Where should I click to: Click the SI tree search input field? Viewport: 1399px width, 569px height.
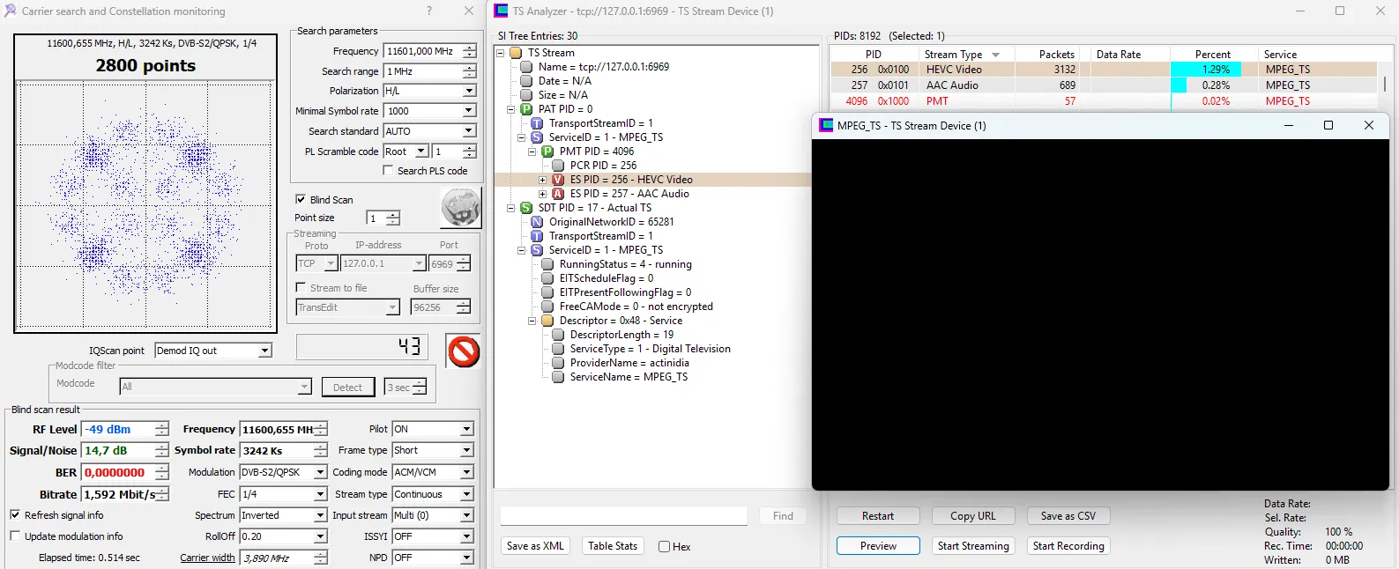623,516
